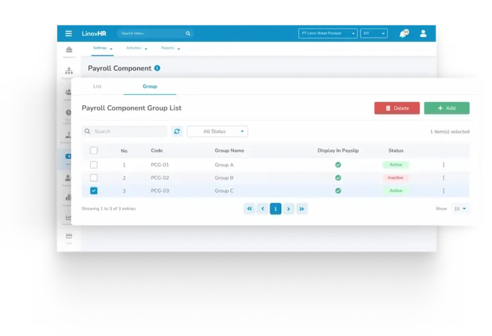Click the PCG-03 code cell
This screenshot has height=336, width=492.
coord(160,191)
